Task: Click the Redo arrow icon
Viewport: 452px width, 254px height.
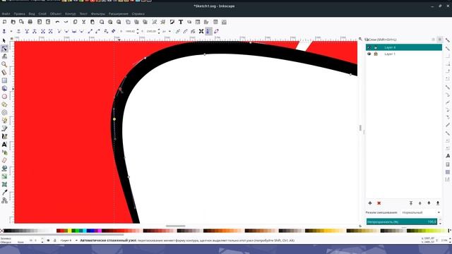Action: (66, 22)
